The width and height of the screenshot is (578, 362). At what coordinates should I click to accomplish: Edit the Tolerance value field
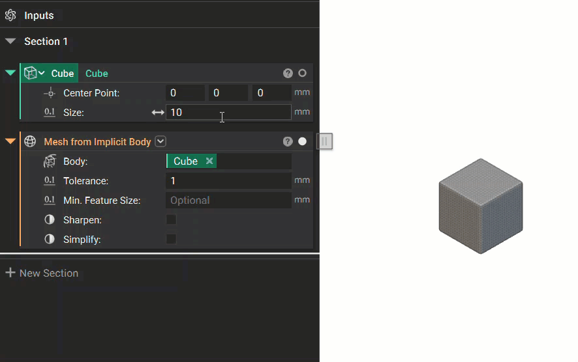tap(228, 180)
